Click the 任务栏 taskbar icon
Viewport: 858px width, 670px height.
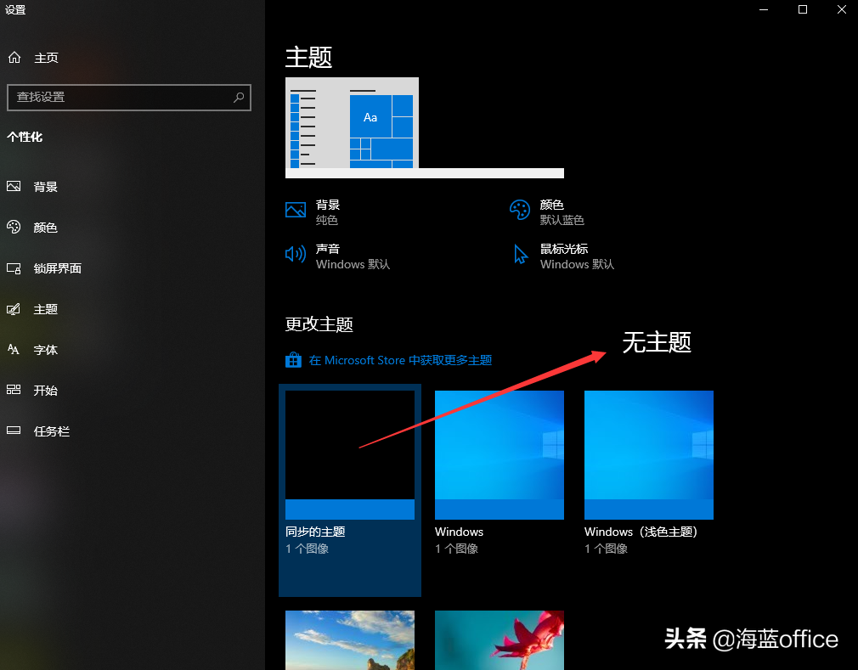(x=14, y=431)
